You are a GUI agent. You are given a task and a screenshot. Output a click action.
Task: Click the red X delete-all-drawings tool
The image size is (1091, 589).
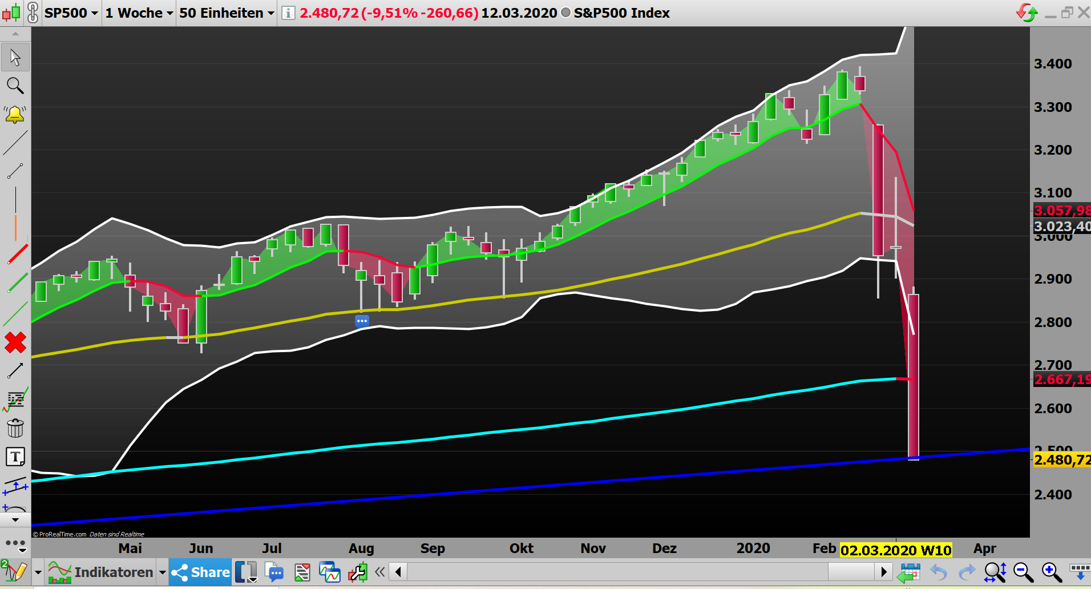(x=15, y=343)
